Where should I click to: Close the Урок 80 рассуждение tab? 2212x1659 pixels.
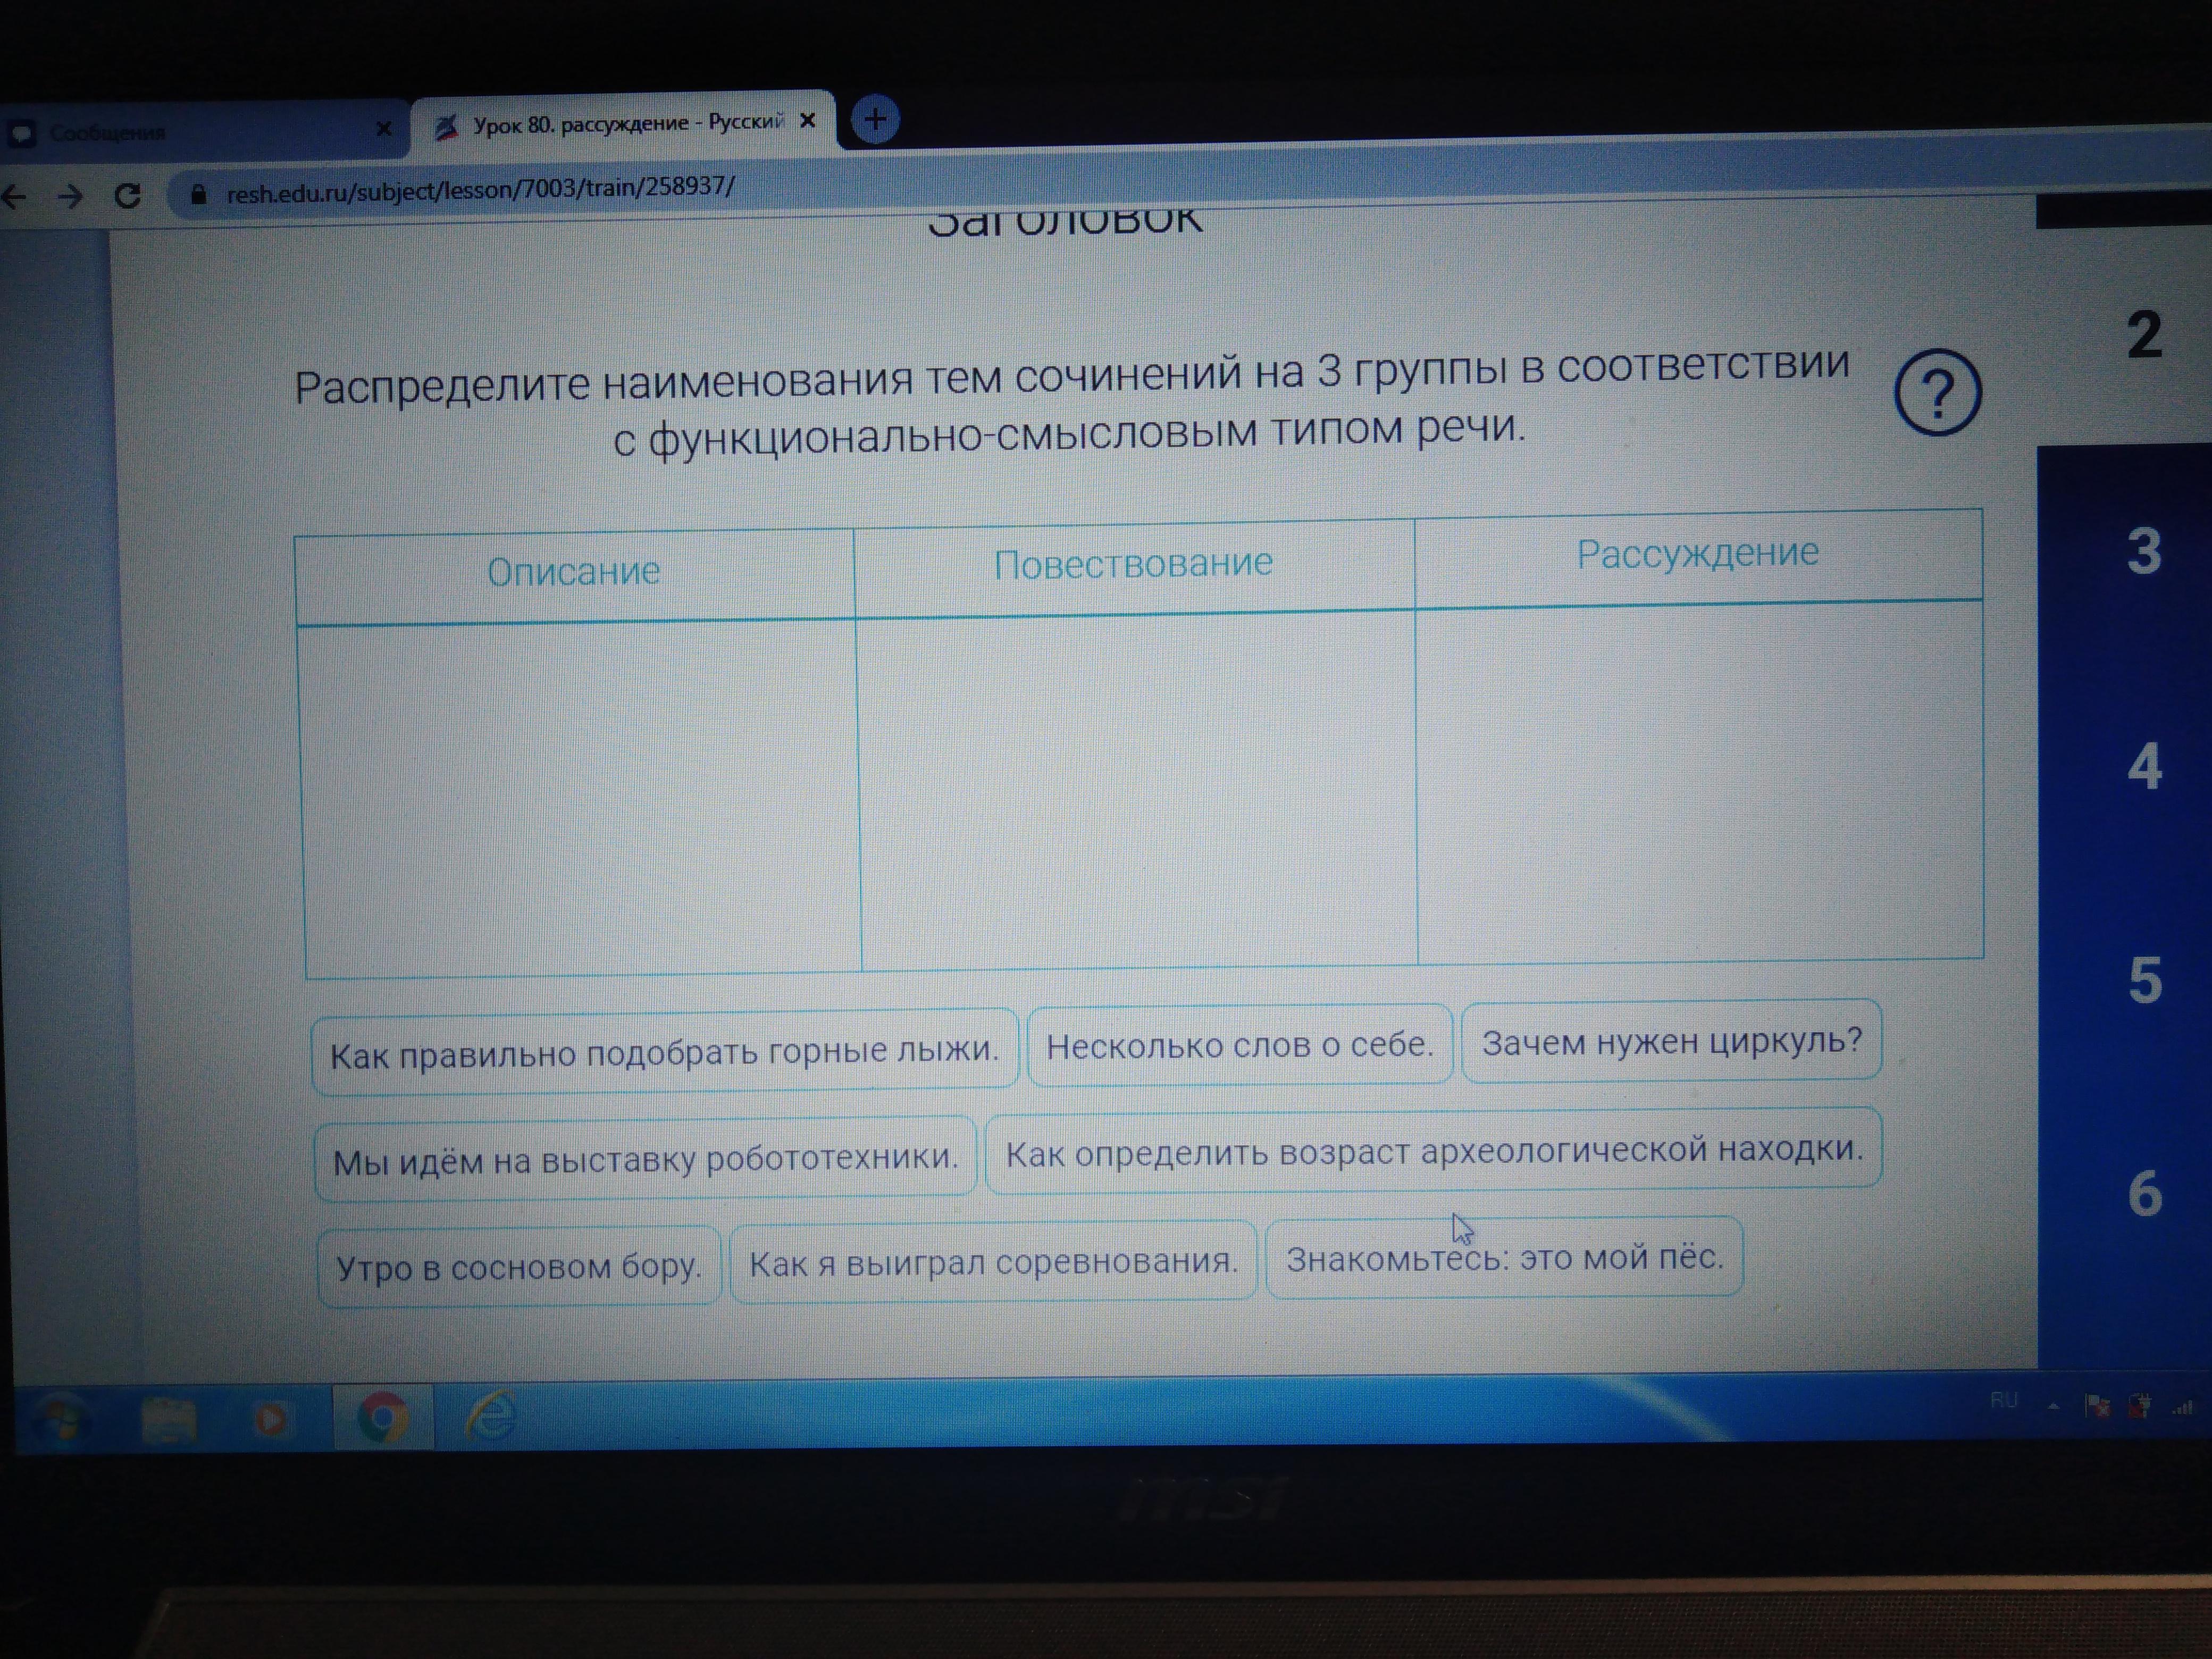[808, 121]
